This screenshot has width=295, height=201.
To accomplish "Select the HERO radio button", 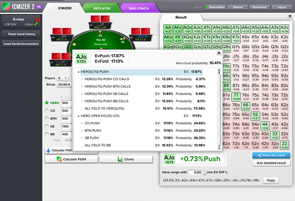I will (47, 103).
